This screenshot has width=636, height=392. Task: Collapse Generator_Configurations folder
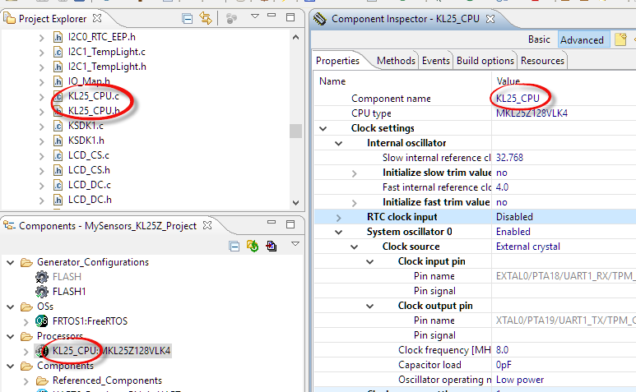[11, 262]
